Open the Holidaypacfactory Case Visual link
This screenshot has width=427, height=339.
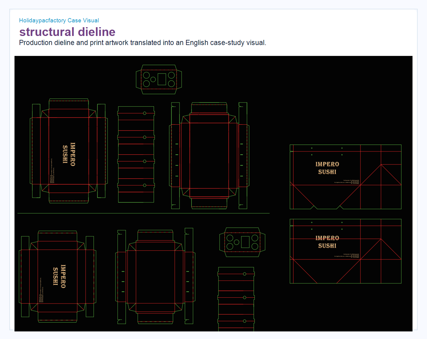(x=59, y=20)
